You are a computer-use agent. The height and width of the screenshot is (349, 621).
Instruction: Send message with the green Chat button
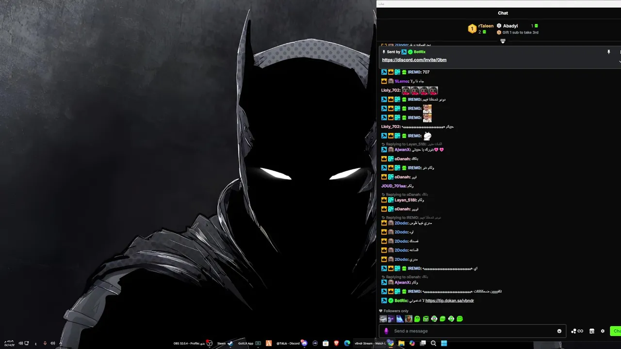click(x=616, y=331)
